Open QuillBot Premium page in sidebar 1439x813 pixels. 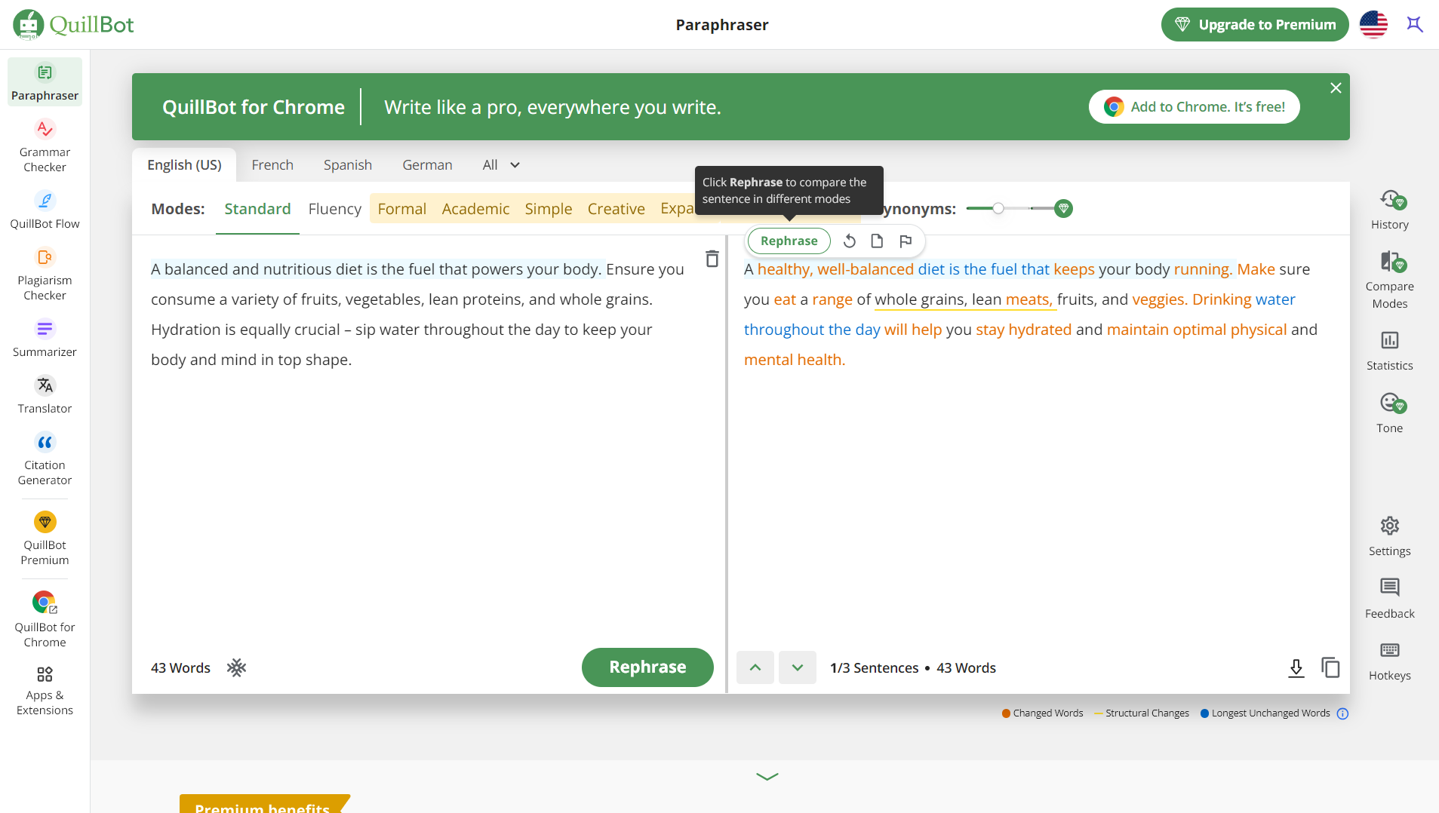pos(45,539)
